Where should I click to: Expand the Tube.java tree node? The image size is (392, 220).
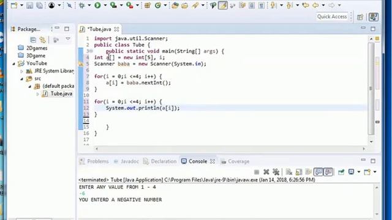click(38, 94)
